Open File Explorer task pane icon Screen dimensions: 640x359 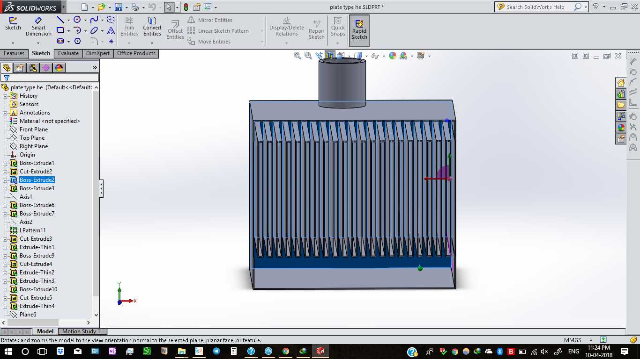pos(621,105)
